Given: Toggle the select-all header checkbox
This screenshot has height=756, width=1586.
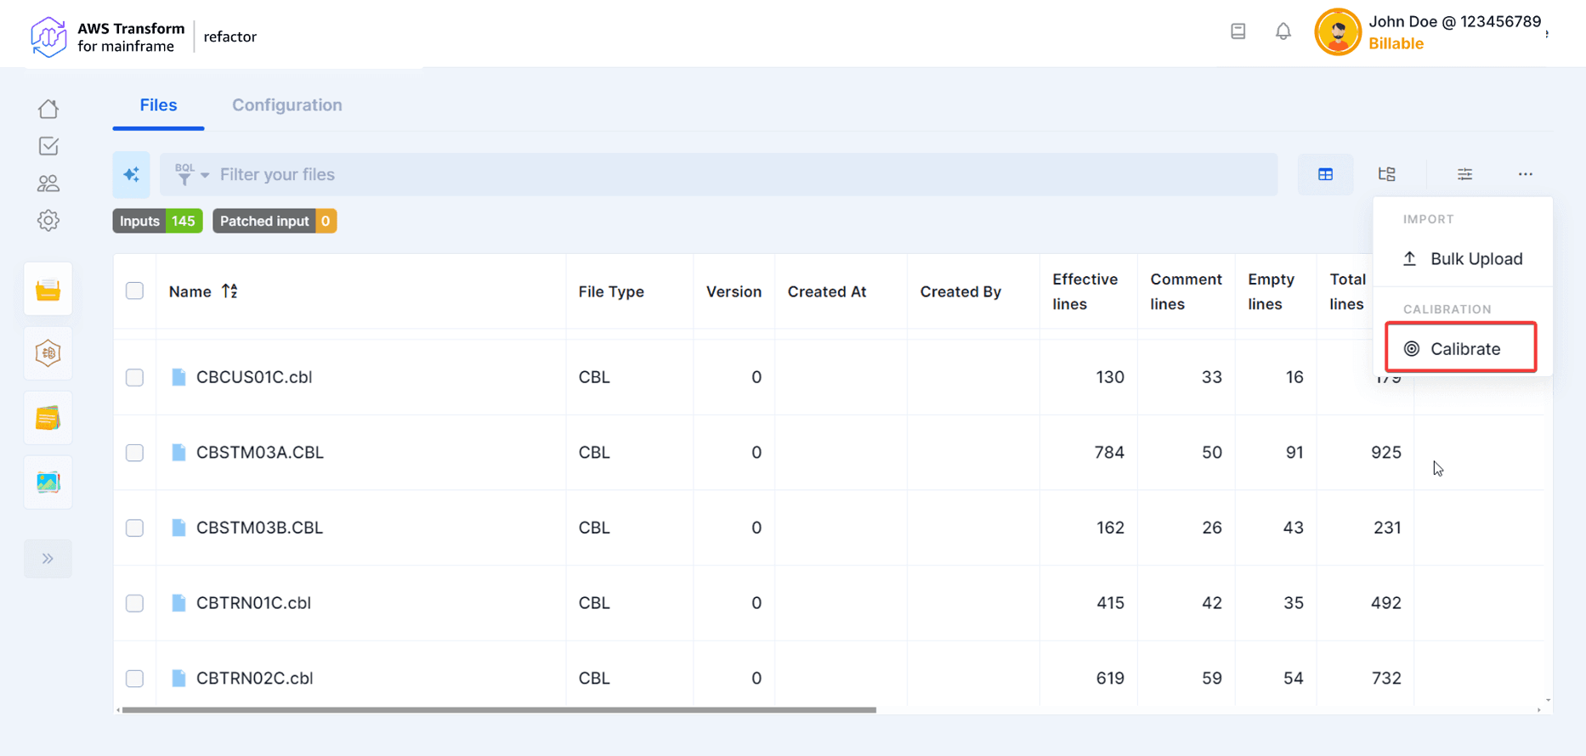Looking at the screenshot, I should [135, 291].
